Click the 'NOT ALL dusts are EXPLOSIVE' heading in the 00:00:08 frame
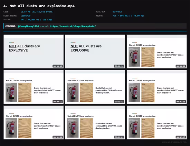 [25, 48]
